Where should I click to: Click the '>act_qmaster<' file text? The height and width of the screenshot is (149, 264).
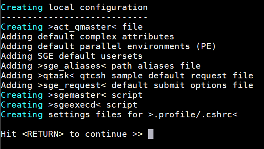pos(82,27)
